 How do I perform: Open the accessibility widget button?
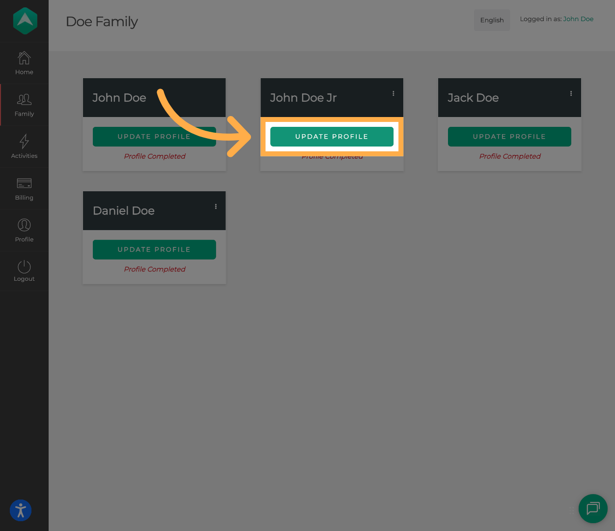(x=20, y=510)
